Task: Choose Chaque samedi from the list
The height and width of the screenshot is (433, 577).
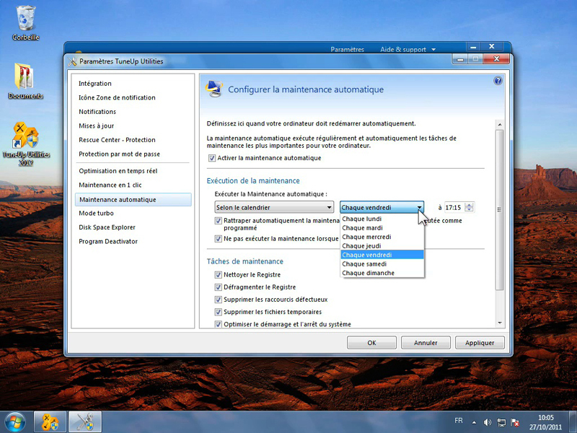Action: 382,264
